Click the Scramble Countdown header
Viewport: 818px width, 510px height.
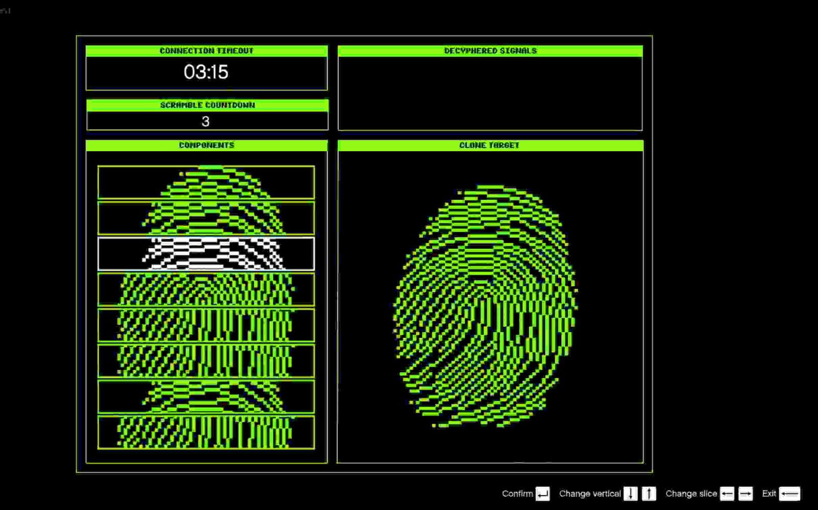[x=207, y=105]
